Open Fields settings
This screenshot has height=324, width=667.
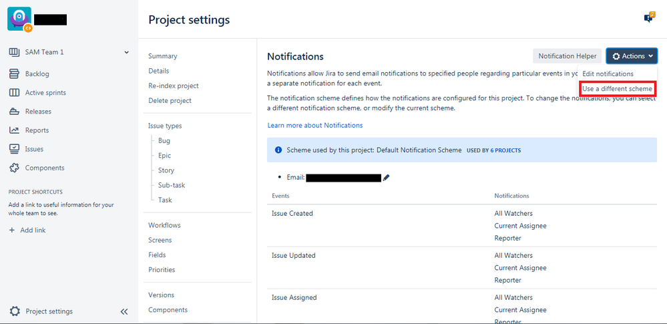click(157, 255)
